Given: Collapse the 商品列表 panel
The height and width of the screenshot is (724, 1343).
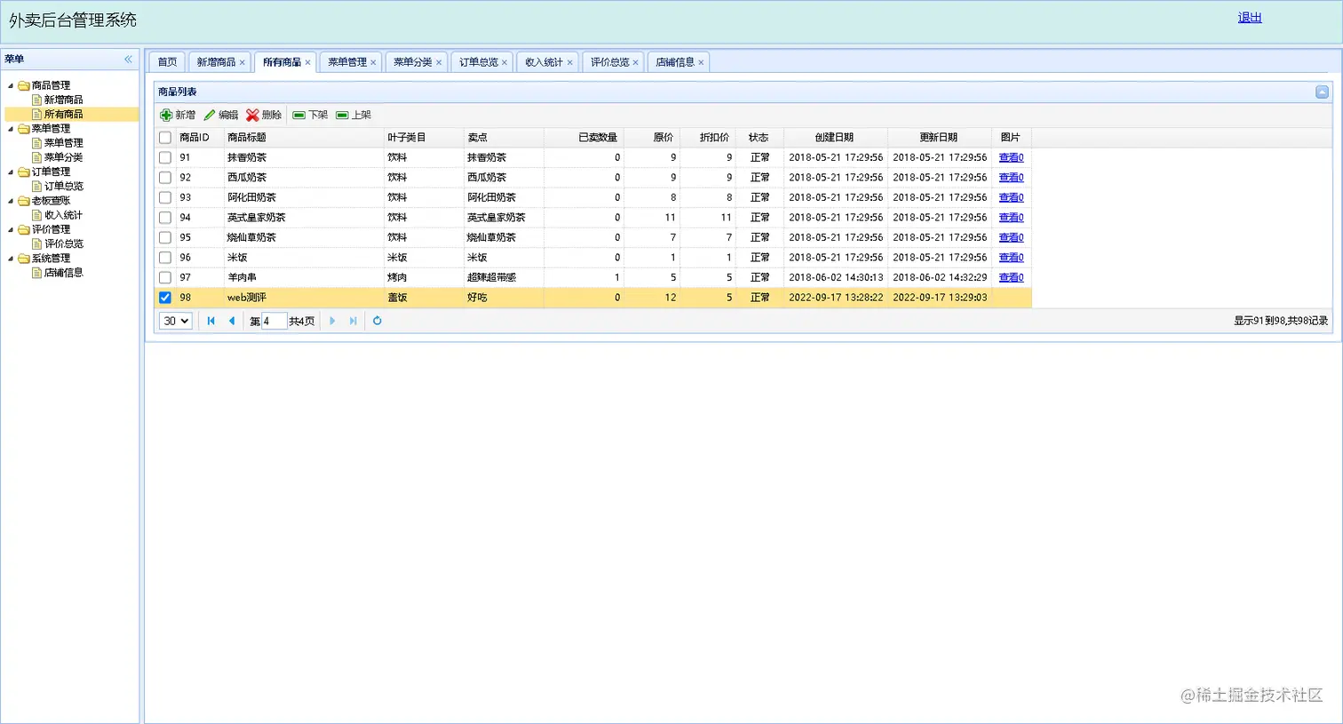Looking at the screenshot, I should (x=1322, y=91).
